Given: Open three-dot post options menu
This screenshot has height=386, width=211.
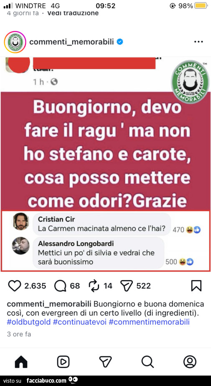Looking at the screenshot, I should point(198,42).
